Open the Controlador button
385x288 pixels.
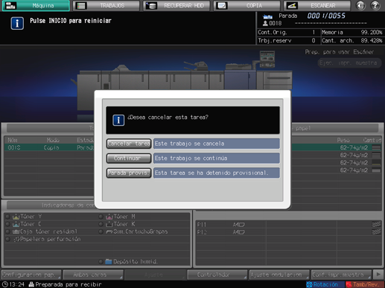pyautogui.click(x=217, y=275)
